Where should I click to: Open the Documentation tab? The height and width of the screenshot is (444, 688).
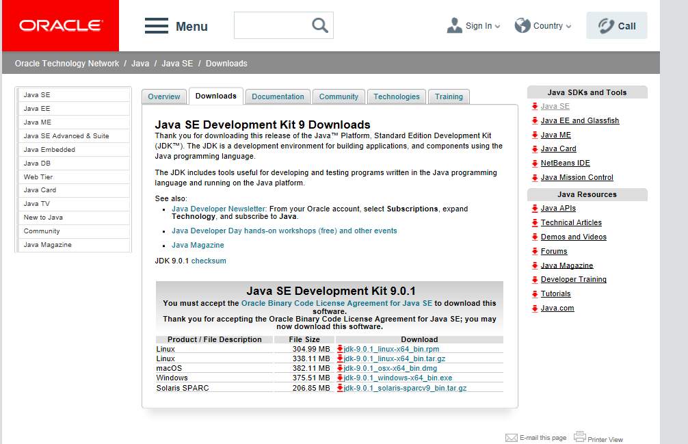[x=278, y=96]
